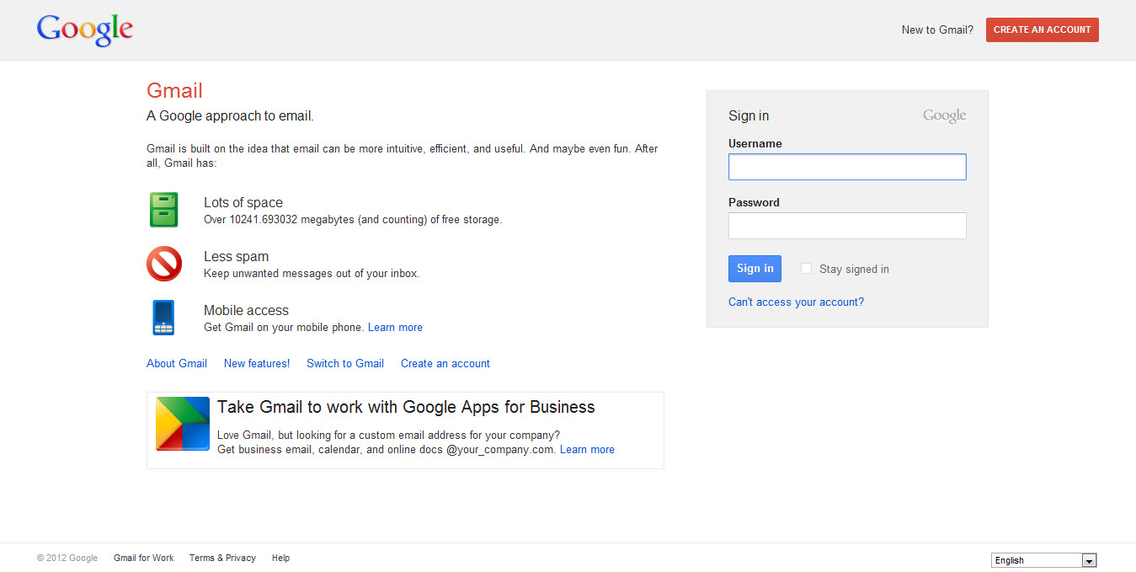Open the About Gmail link
The image size is (1136, 572).
click(177, 363)
